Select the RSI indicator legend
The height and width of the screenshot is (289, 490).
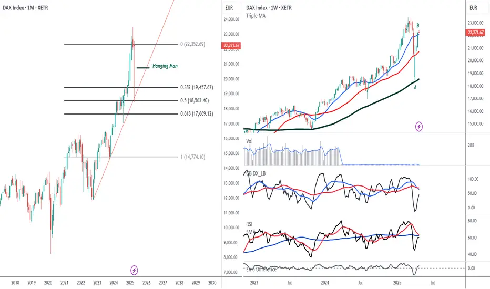(249, 224)
